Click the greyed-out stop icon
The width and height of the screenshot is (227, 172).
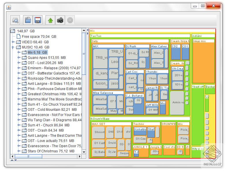[x=70, y=20]
